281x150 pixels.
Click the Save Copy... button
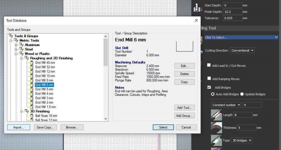pos(45,127)
